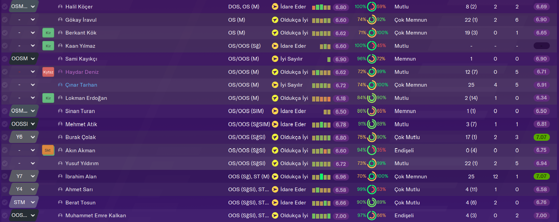Toggle the selection checkmark for Berat Tosun
559x222 pixels.
pos(5,203)
